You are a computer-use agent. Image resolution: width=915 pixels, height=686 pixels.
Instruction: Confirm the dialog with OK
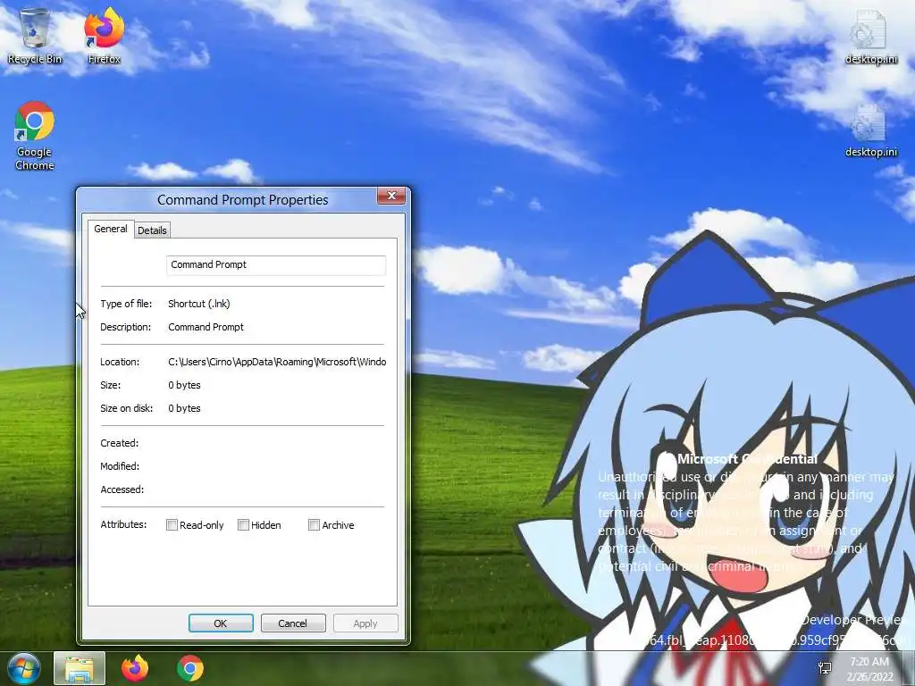(221, 623)
